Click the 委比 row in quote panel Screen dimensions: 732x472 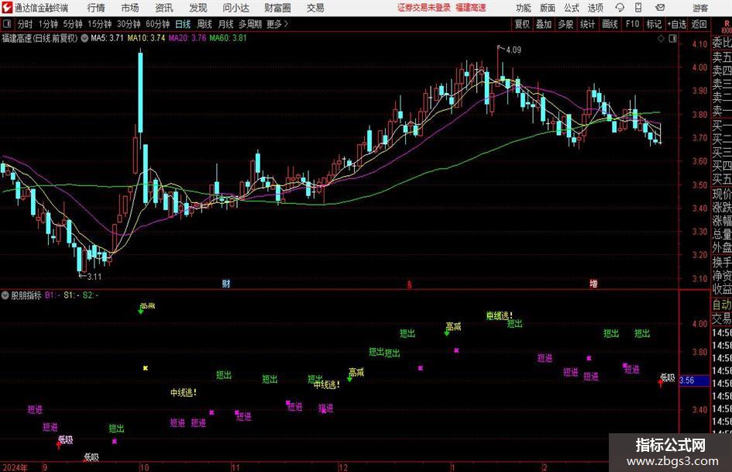(x=722, y=43)
